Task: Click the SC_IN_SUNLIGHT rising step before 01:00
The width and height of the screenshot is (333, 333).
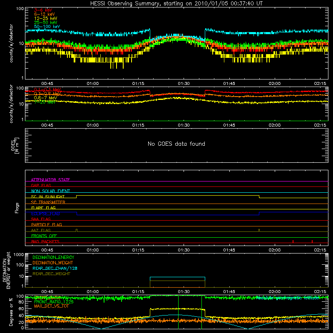Action: coord(77,196)
